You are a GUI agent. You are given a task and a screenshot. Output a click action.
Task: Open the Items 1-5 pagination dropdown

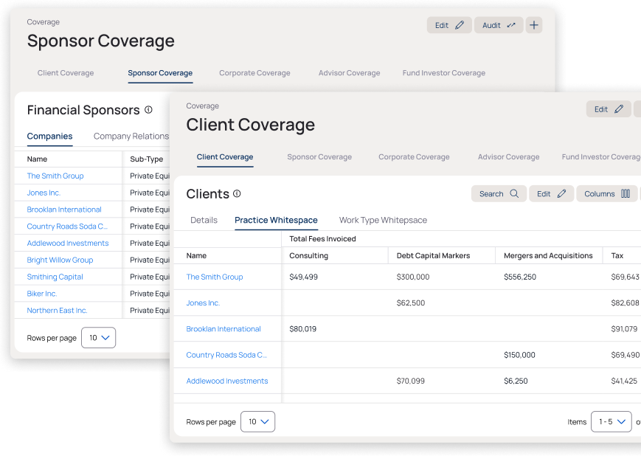coord(611,421)
